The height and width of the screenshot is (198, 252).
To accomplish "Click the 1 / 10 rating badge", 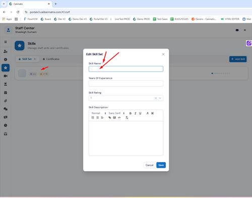I will click(44, 74).
